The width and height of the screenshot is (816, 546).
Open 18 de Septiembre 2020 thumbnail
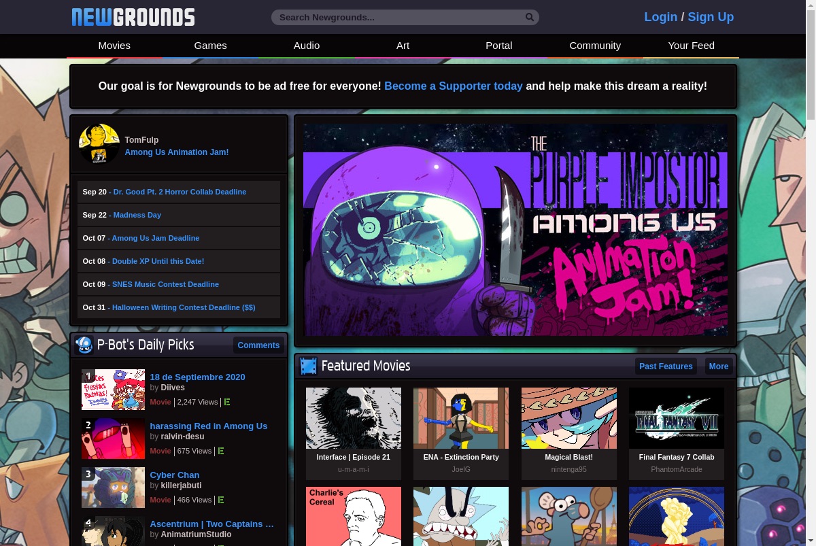113,390
